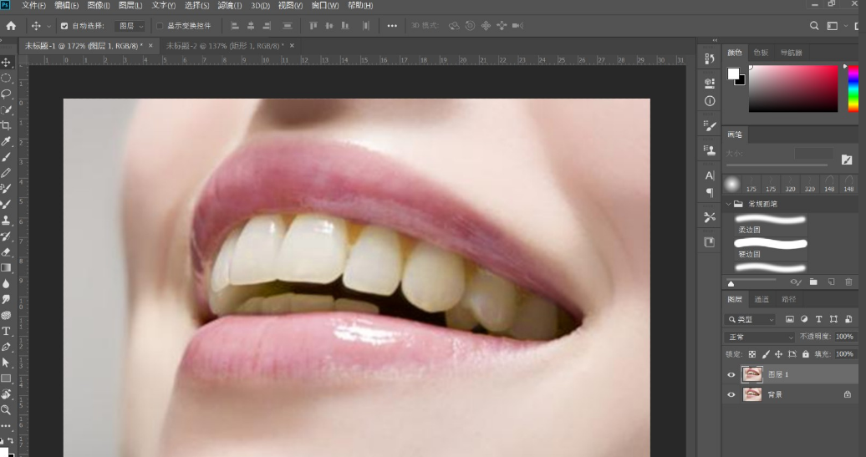Click the lock all layers icon
Image resolution: width=866 pixels, height=457 pixels.
(x=807, y=354)
